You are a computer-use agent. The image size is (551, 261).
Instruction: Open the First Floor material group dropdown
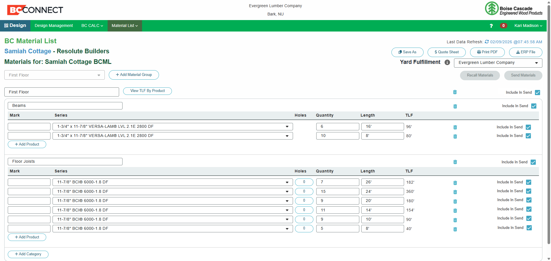[x=55, y=75]
